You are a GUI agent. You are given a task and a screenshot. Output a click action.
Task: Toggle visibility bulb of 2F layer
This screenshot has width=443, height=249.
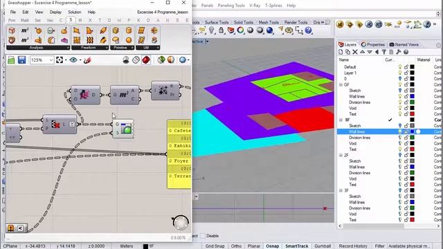[x=400, y=155]
